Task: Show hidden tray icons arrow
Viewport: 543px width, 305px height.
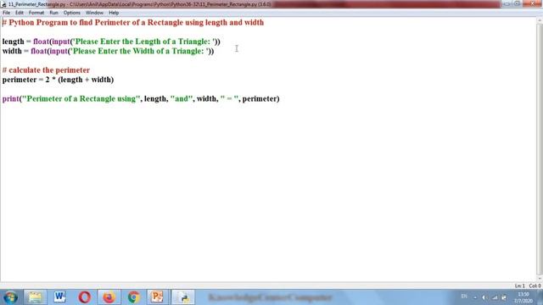Action: click(475, 297)
